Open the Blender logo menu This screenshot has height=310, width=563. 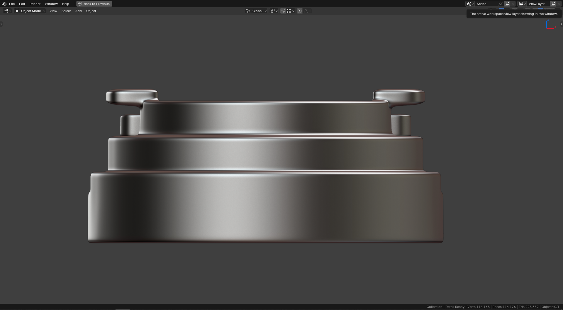[x=4, y=4]
